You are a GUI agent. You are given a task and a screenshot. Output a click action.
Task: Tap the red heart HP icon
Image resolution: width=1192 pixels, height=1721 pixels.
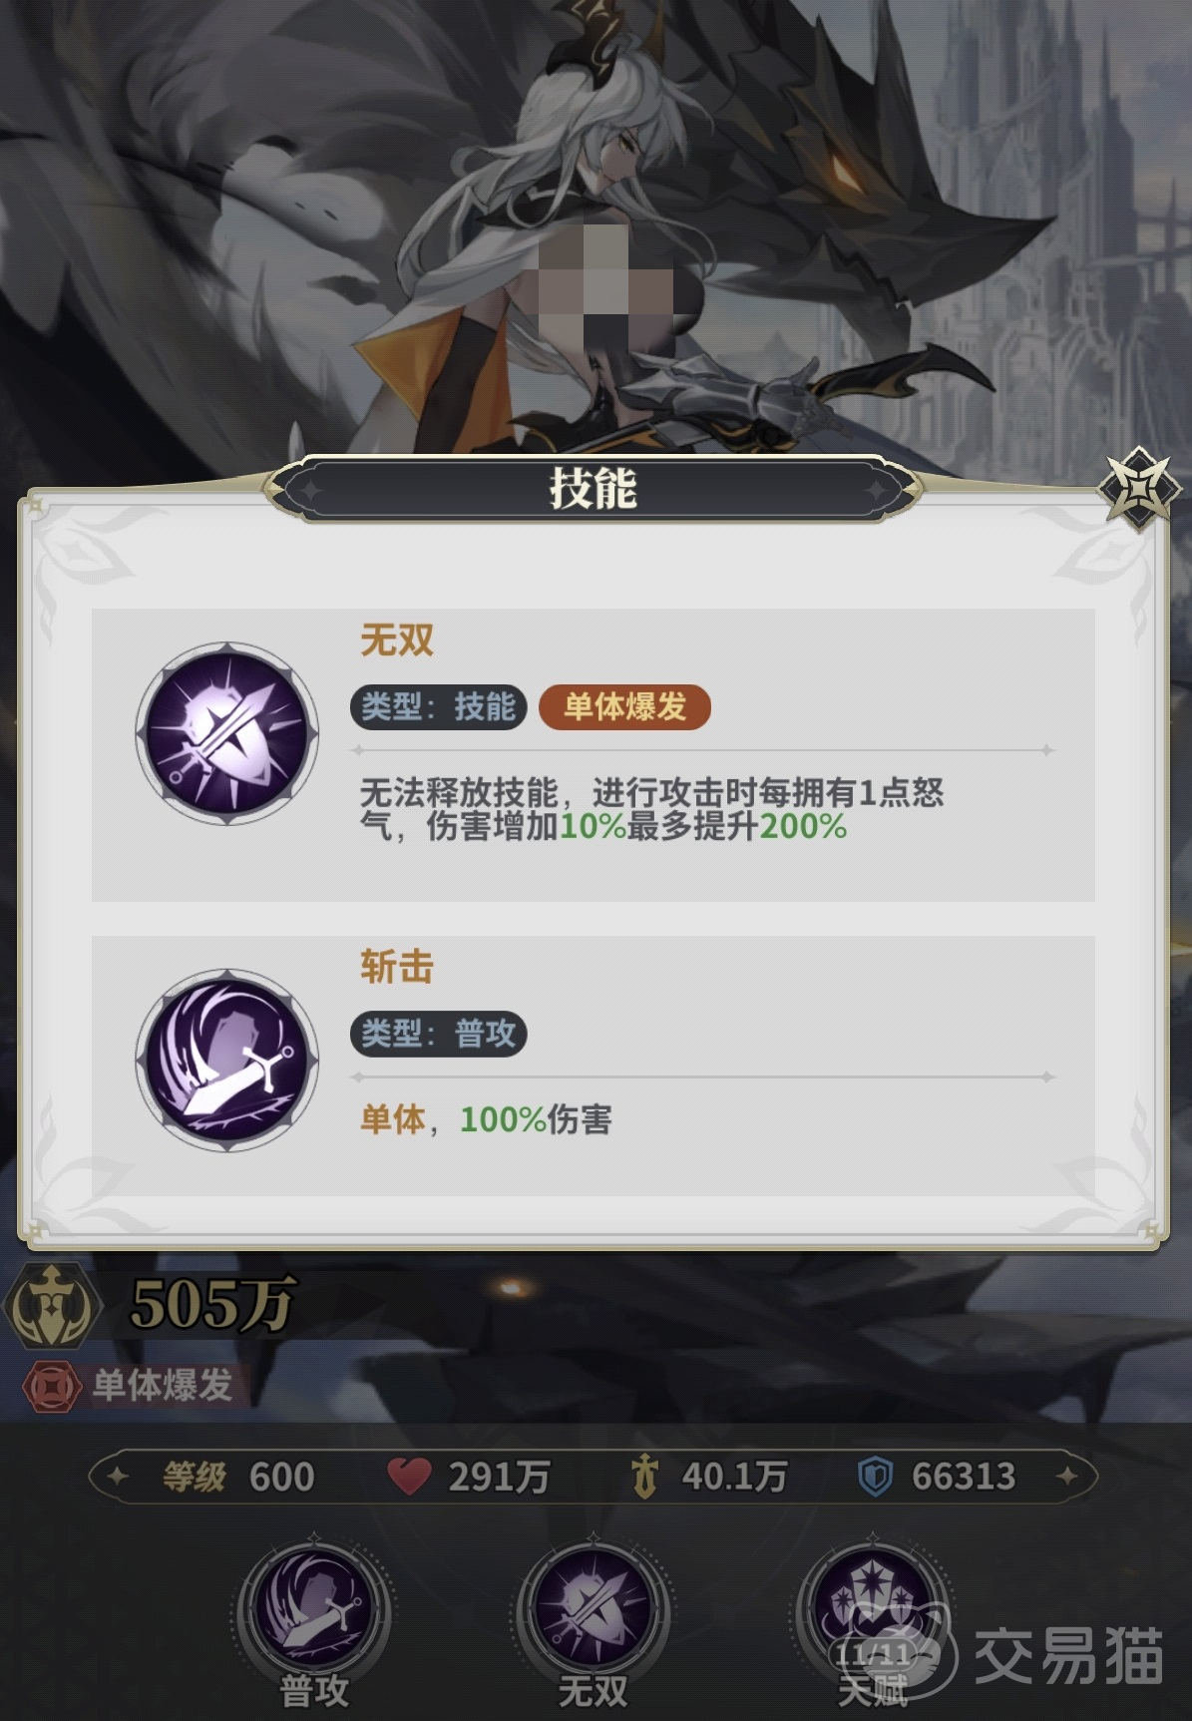(409, 1476)
